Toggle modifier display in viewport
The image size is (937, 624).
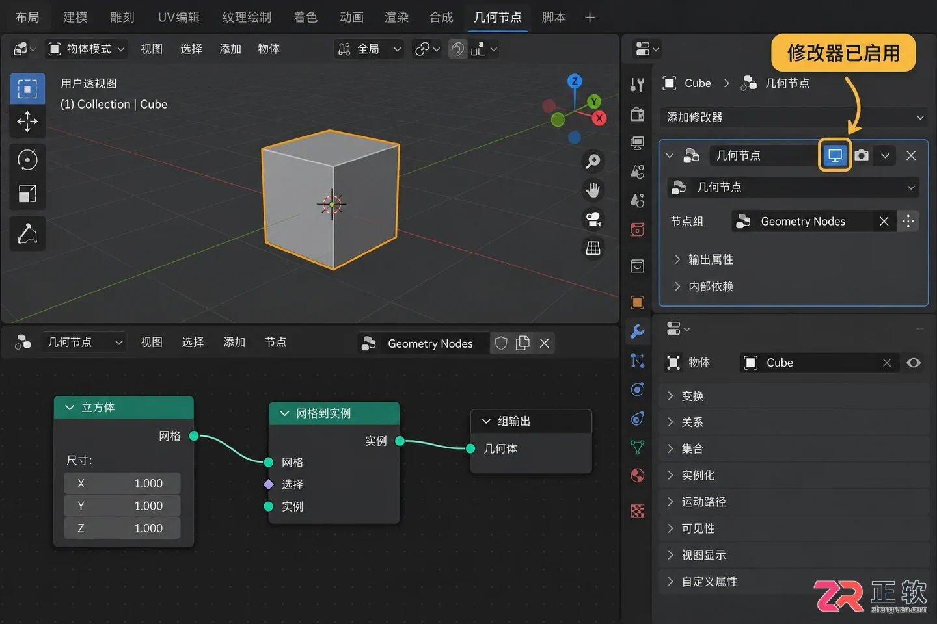(835, 155)
